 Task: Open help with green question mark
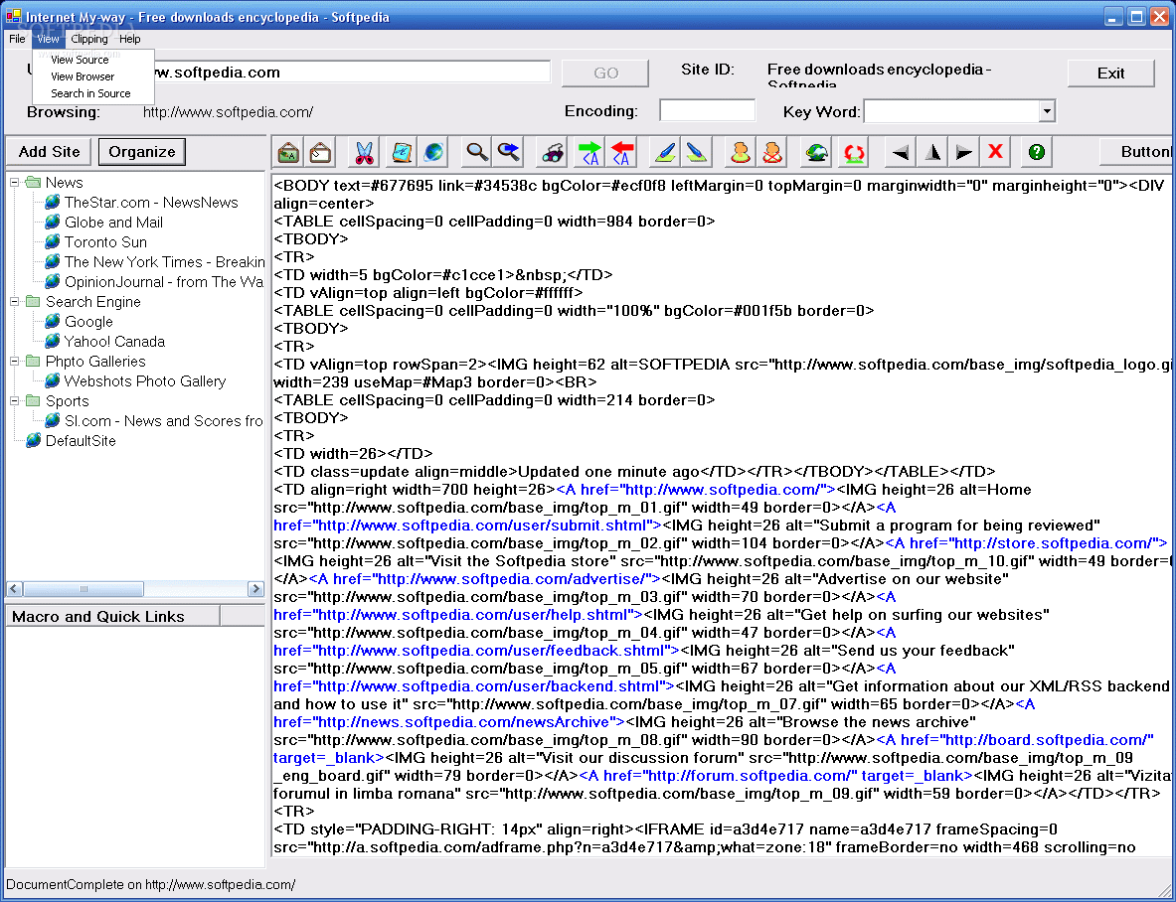click(x=1037, y=152)
